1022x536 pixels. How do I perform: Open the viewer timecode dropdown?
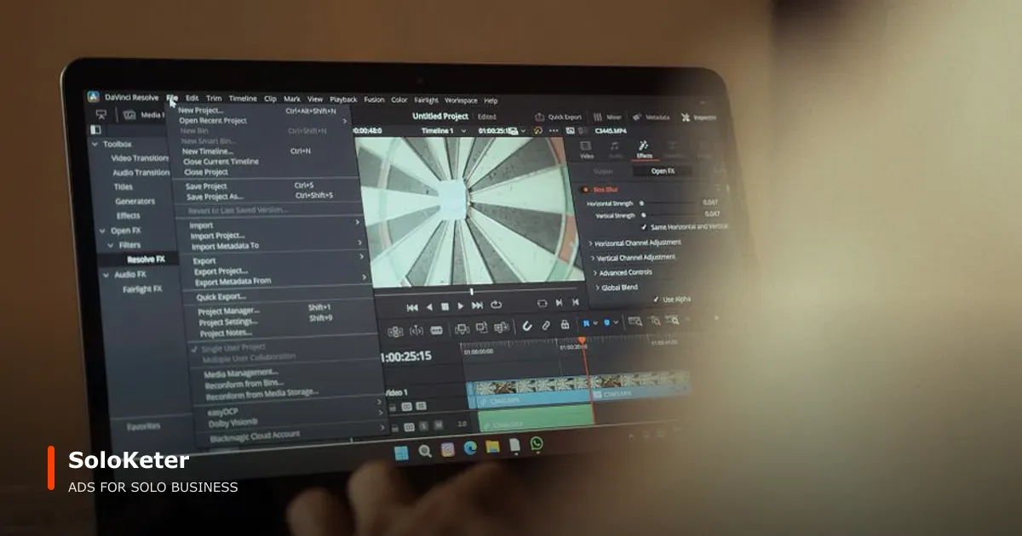tap(525, 131)
